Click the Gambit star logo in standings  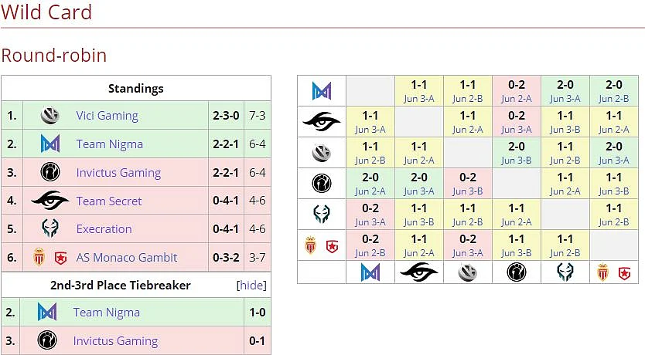(60, 258)
